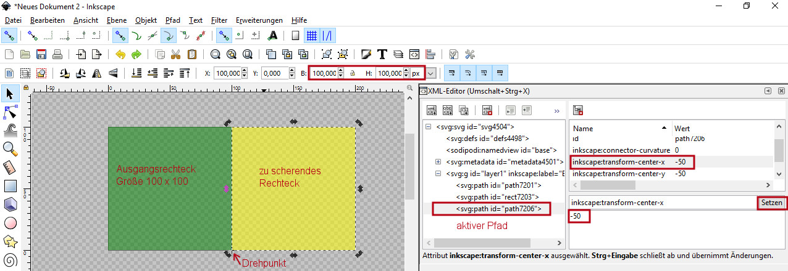This screenshot has height=271, width=788.
Task: Open the Bearbeiten menu
Action: pos(47,20)
